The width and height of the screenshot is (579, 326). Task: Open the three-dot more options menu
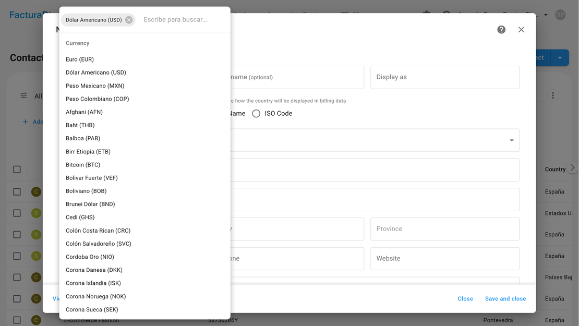tap(553, 95)
